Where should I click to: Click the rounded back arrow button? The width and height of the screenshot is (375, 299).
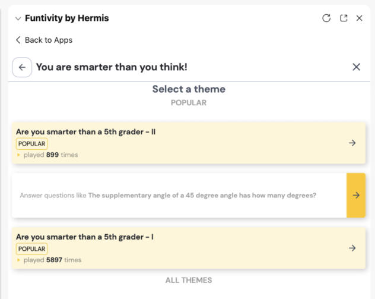(x=22, y=67)
